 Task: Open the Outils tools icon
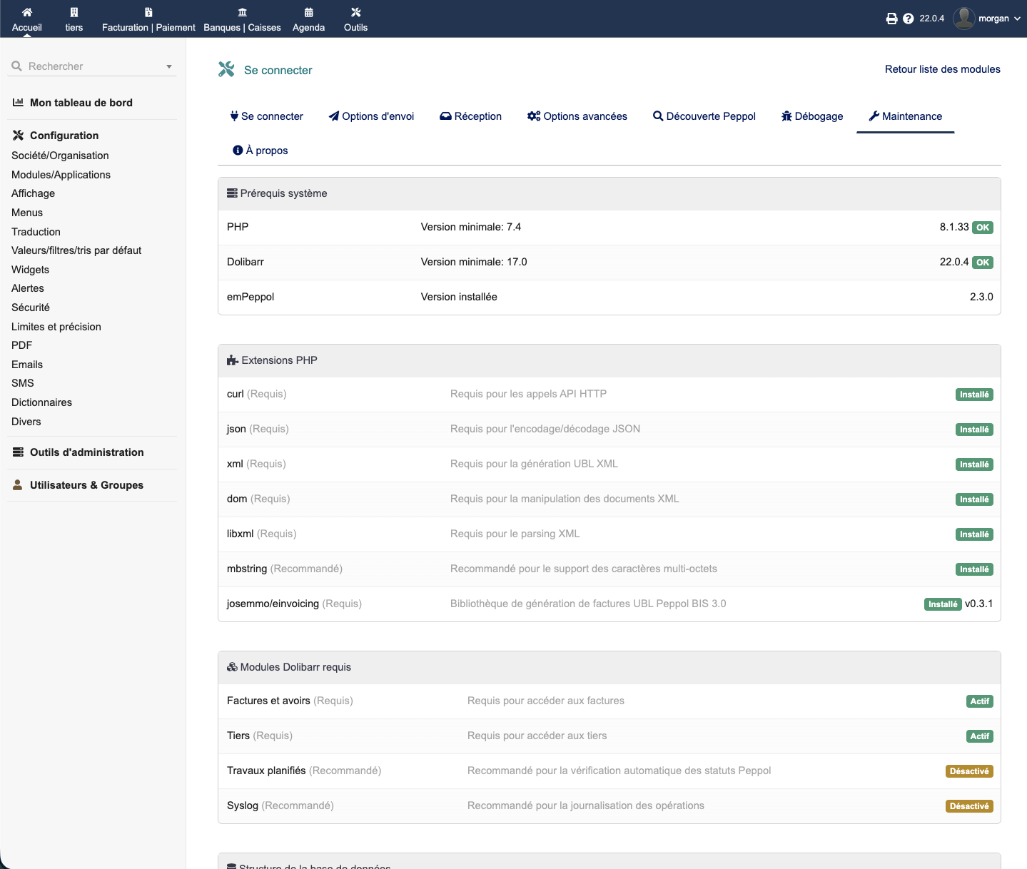pos(355,12)
